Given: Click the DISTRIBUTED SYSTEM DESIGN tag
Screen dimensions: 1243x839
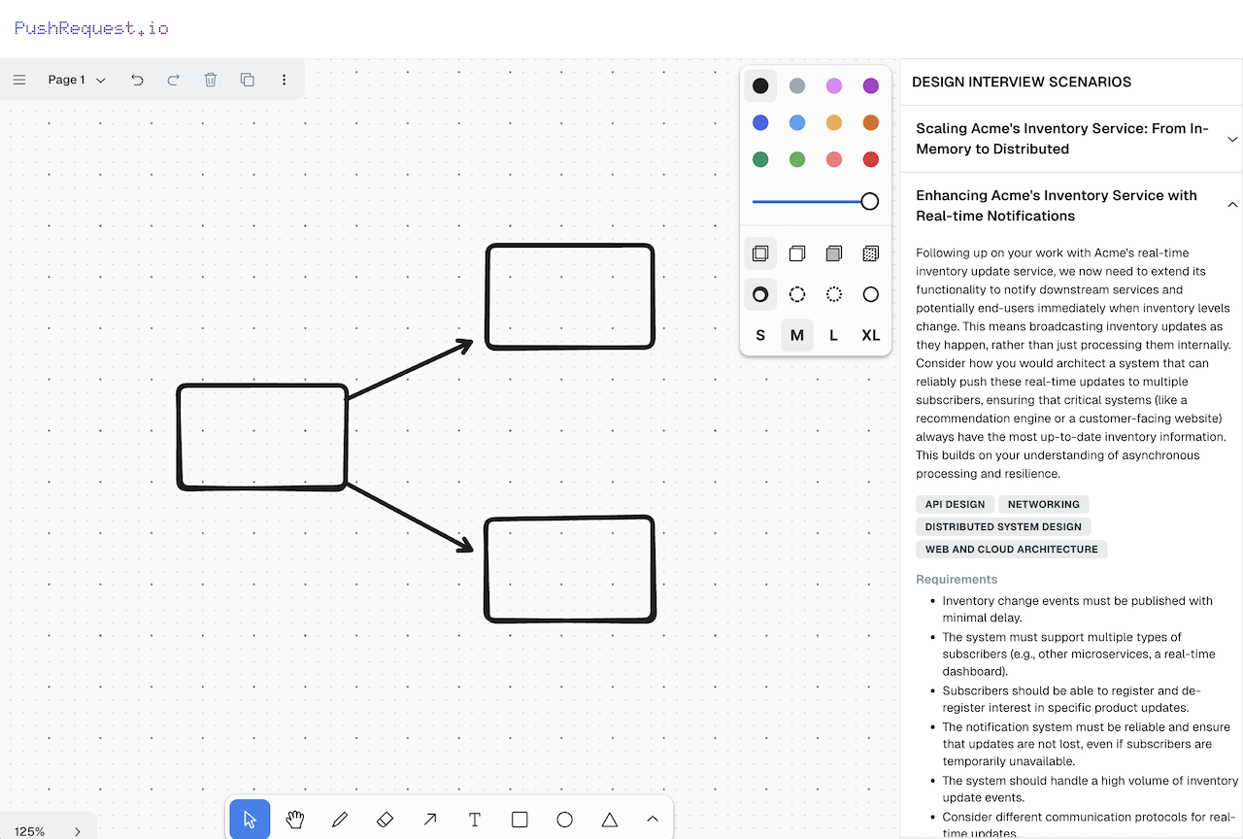Looking at the screenshot, I should pyautogui.click(x=1002, y=526).
